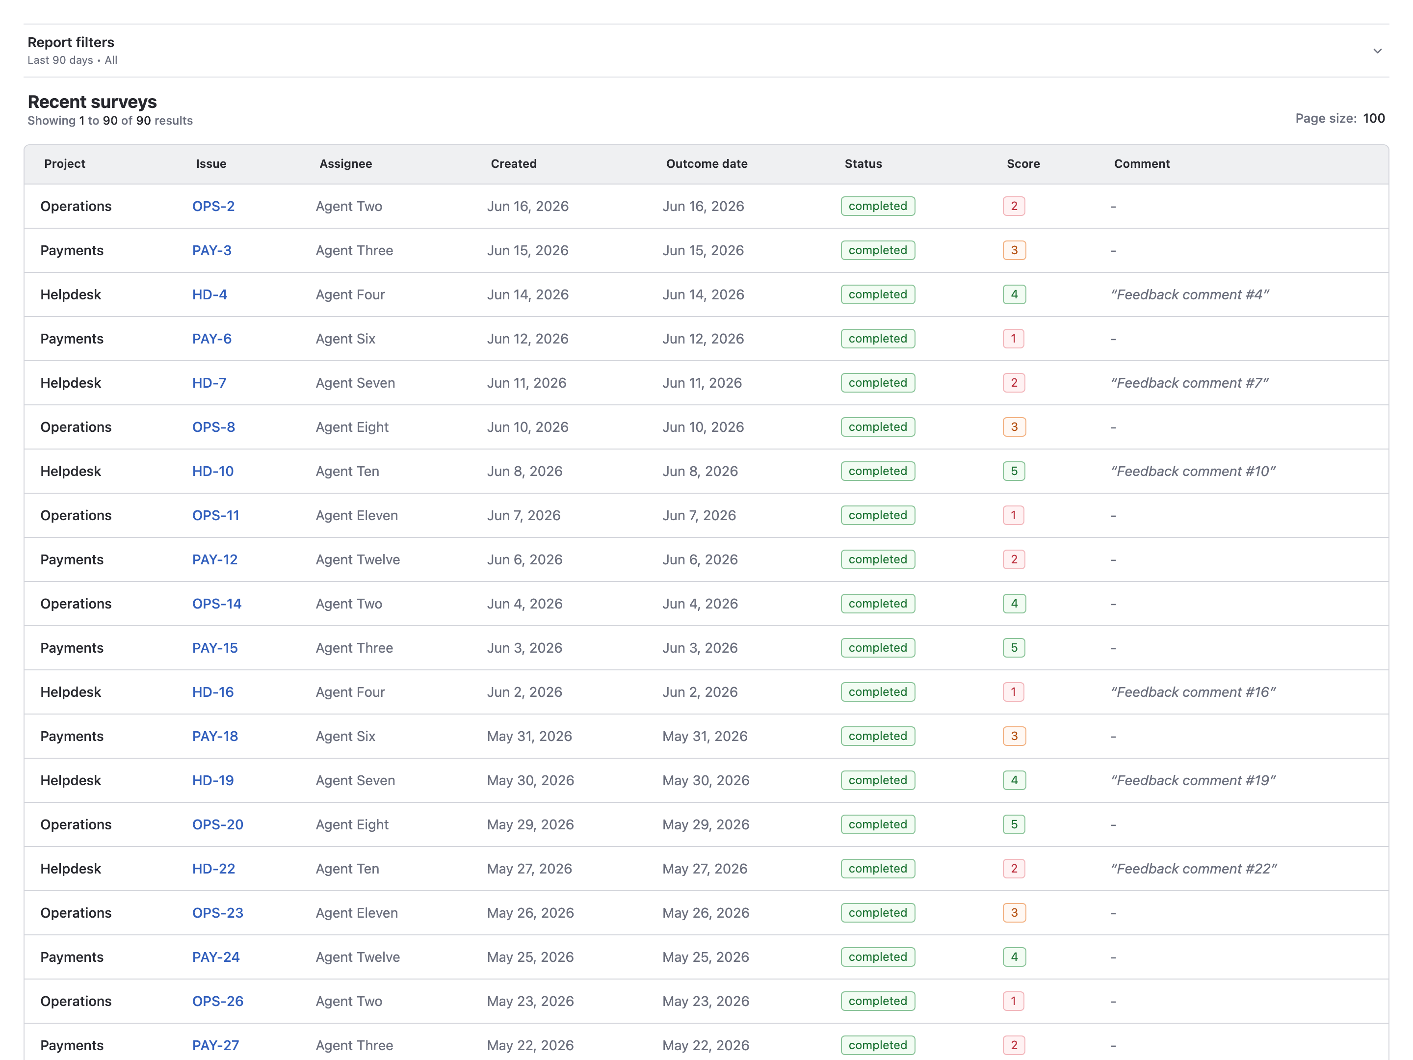Click Operations project in OPS-26 row
This screenshot has height=1060, width=1413.
pos(76,1000)
